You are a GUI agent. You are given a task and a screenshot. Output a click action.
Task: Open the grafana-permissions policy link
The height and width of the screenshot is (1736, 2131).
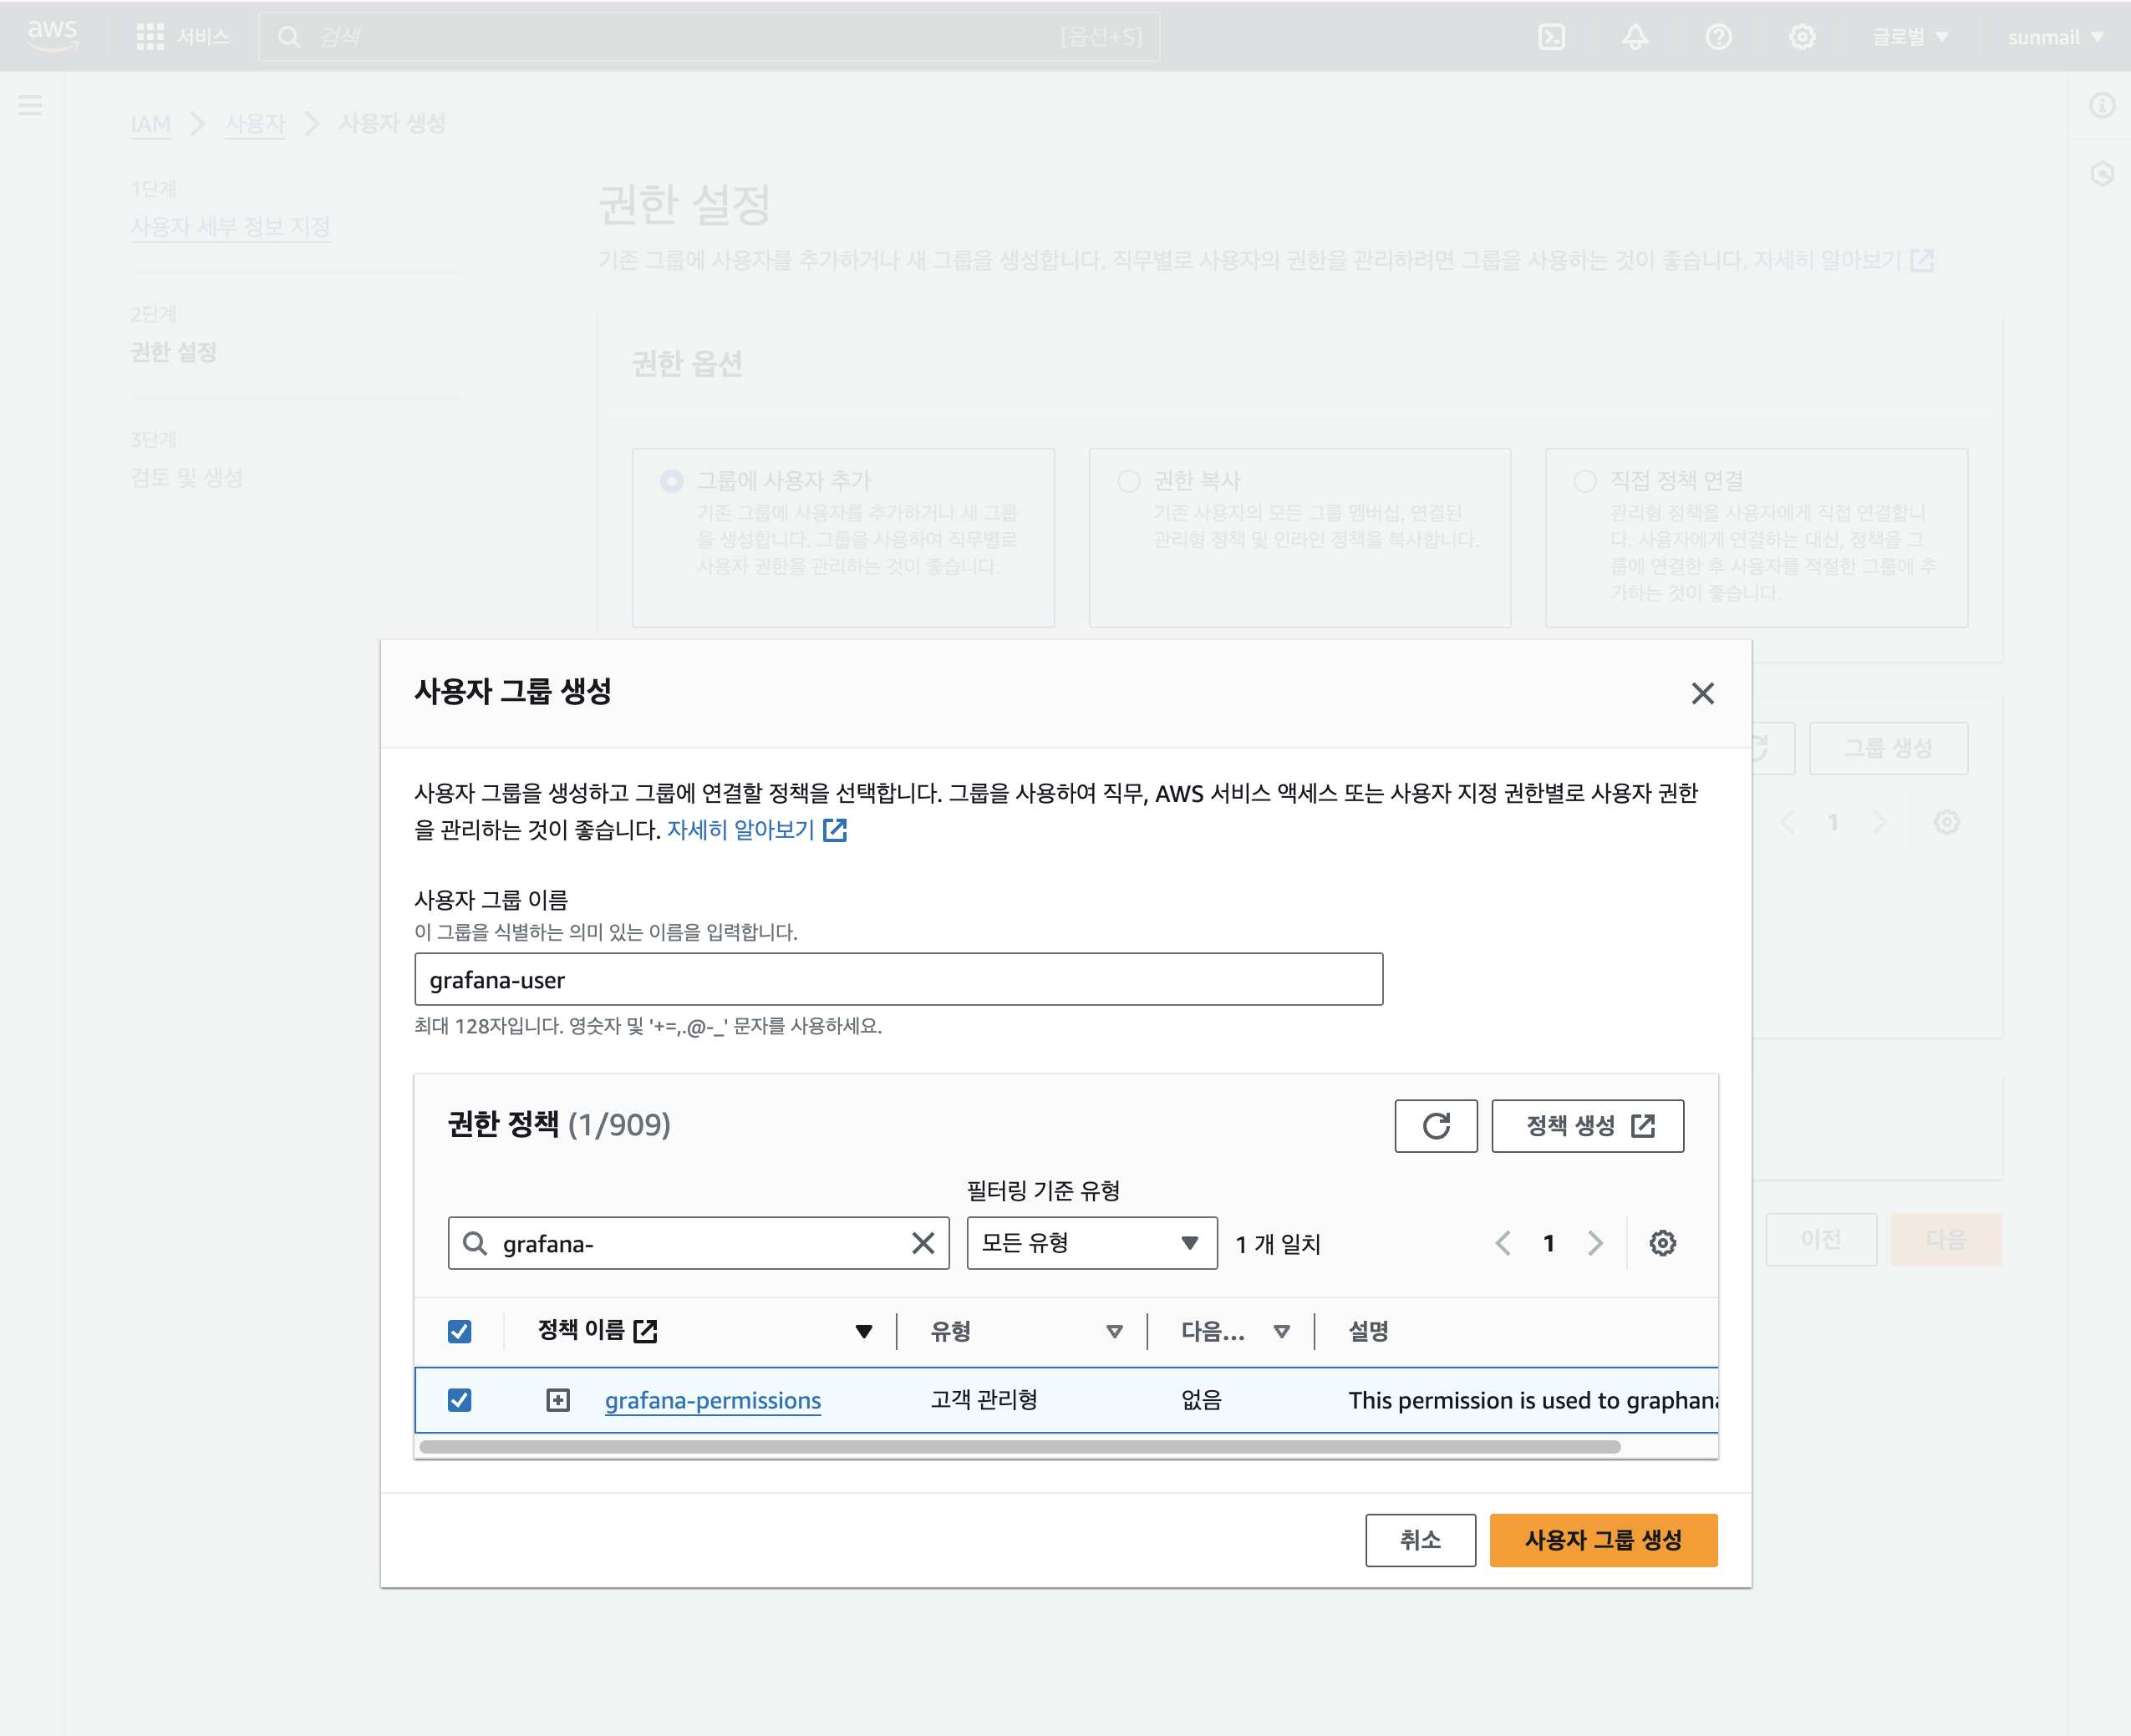(712, 1400)
